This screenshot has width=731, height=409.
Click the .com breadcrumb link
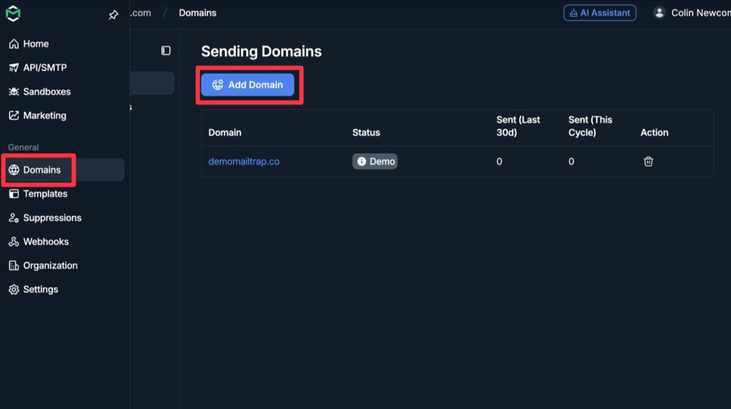tap(141, 13)
